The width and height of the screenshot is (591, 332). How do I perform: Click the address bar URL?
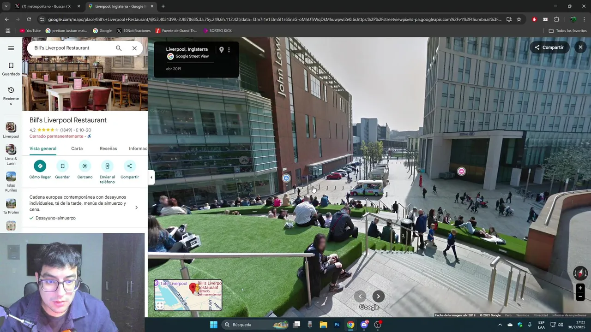(274, 19)
